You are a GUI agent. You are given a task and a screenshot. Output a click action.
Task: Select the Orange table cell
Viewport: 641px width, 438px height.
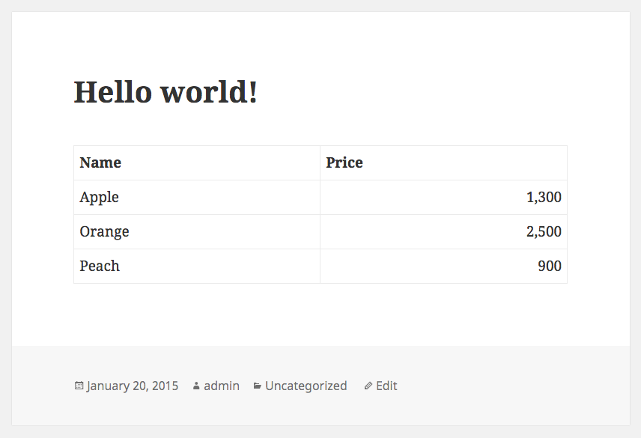point(197,231)
